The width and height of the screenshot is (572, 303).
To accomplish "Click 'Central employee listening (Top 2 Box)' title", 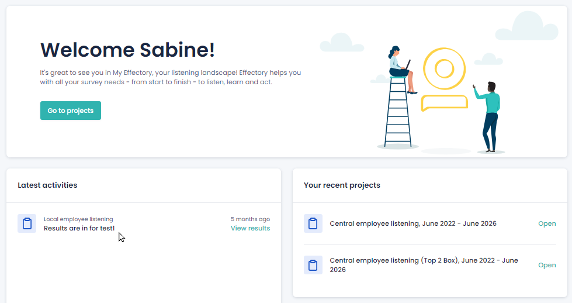I will pyautogui.click(x=424, y=265).
